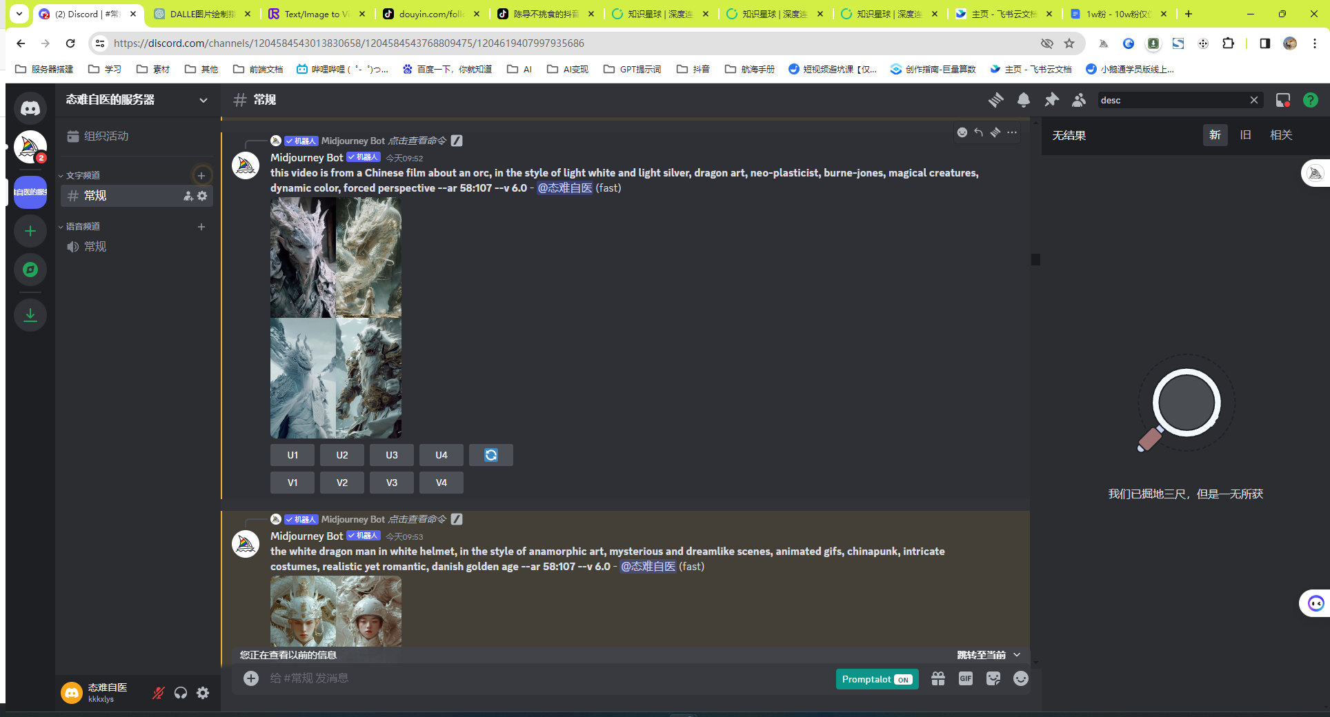
Task: Open a new browser tab
Action: pos(1189,14)
